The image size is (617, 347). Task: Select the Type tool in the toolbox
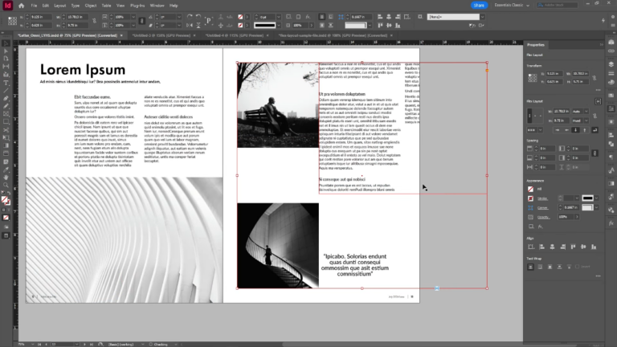point(6,83)
